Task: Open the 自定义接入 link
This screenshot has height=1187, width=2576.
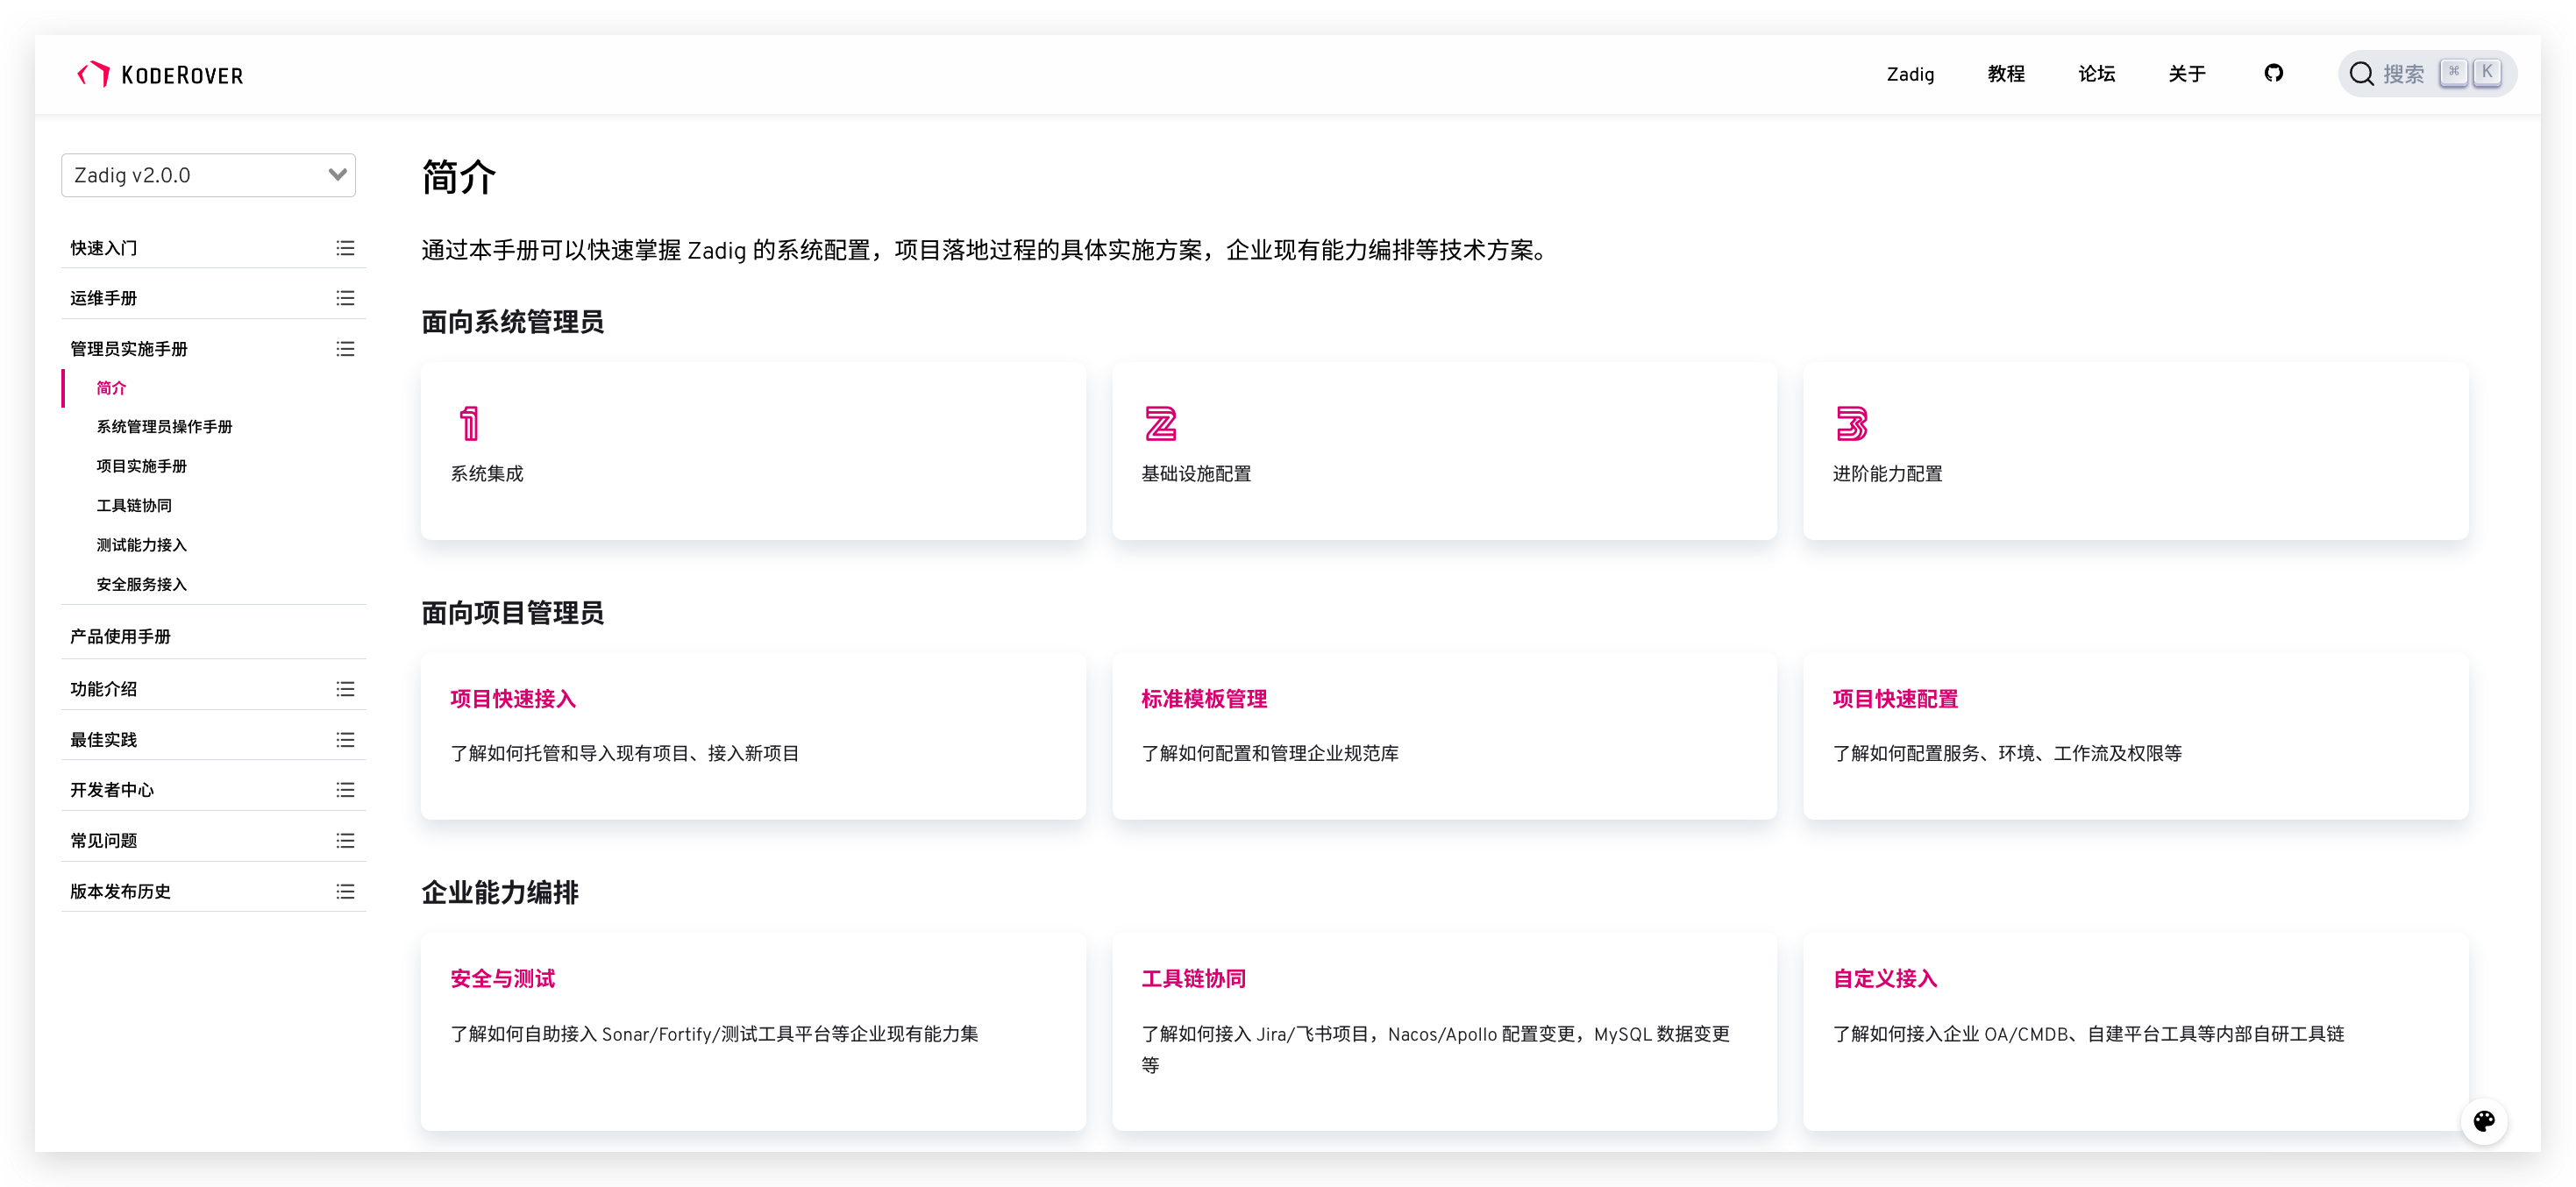Action: 1885,979
